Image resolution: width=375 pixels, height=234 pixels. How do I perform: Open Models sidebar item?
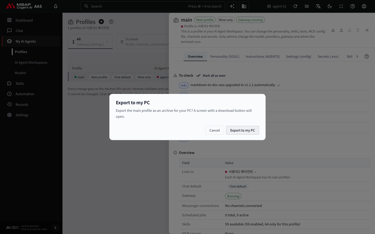21,73
